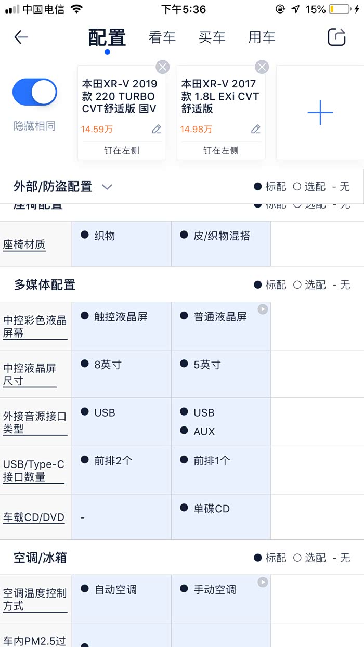This screenshot has height=647, width=364.
Task: Toggle the 隐藏相同 switch
Action: [35, 93]
